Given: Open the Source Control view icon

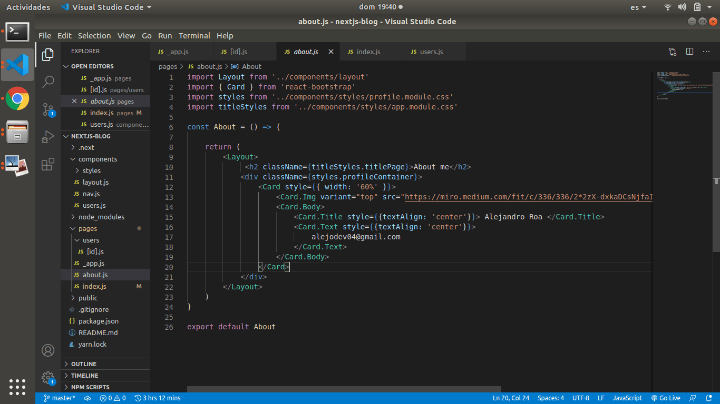Looking at the screenshot, I should click(x=48, y=109).
